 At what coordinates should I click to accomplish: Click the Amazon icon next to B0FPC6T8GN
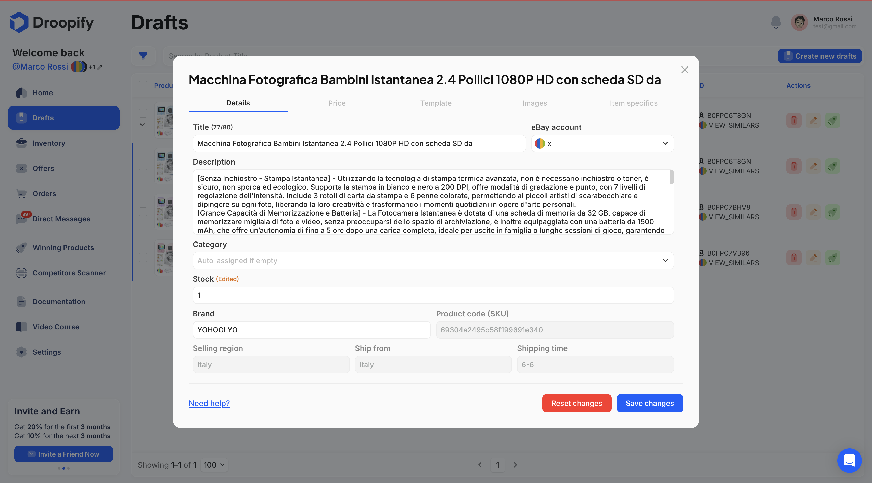702,115
